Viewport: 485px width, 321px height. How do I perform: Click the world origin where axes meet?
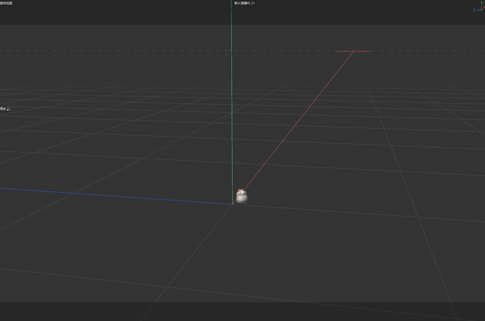pyautogui.click(x=233, y=204)
